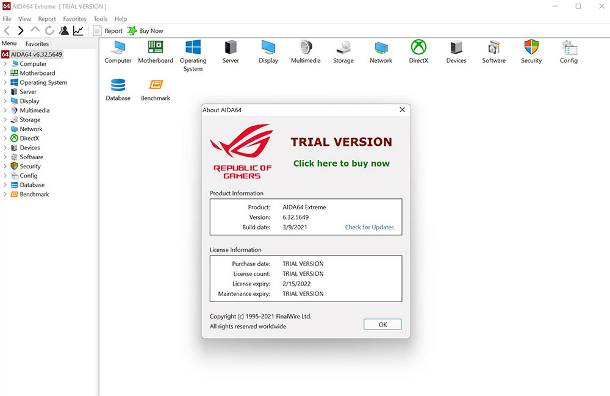This screenshot has height=396, width=610.
Task: Expand the Benchmark tree node arrow
Action: point(5,194)
